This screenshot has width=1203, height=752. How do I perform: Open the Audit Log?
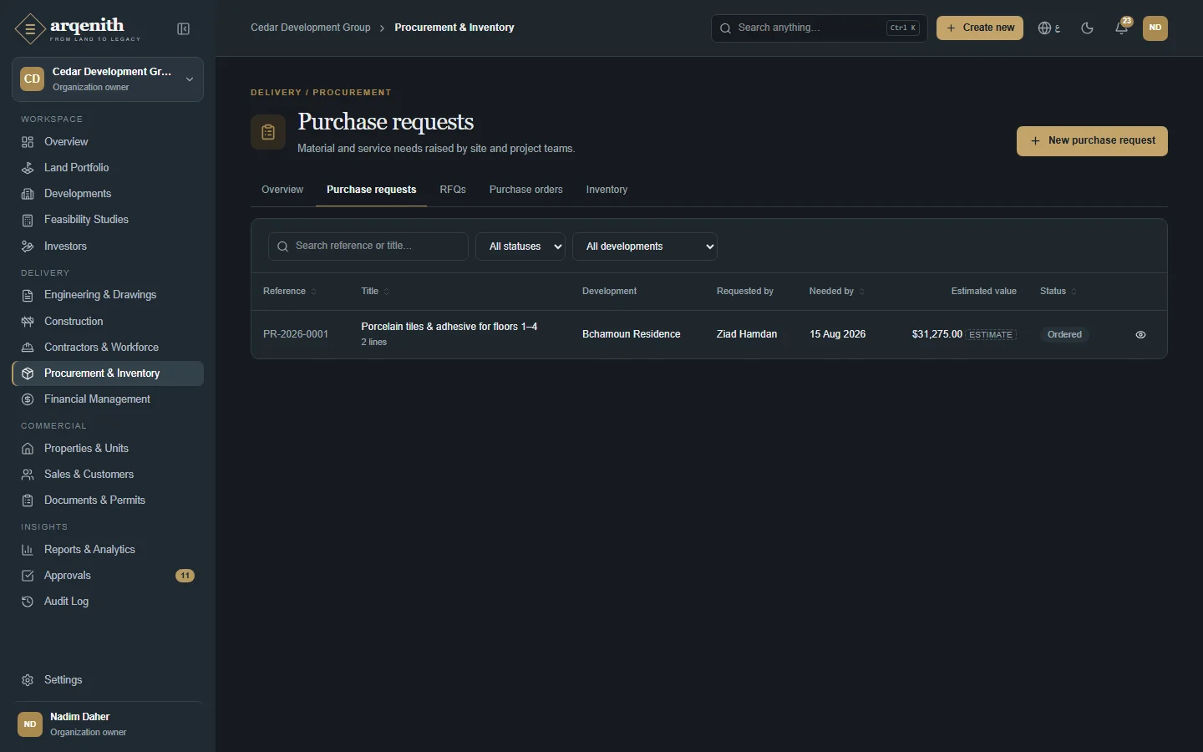pos(108,602)
